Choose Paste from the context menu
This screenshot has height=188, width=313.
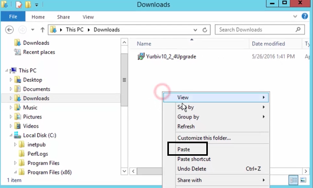[184, 149]
